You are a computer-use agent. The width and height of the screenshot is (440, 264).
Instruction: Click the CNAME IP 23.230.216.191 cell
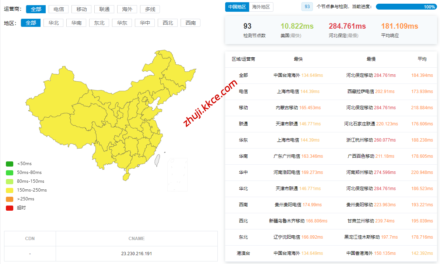[136, 254]
